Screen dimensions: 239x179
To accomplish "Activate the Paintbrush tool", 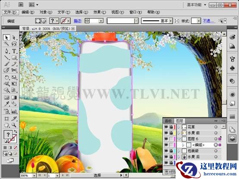I will tap(6, 64).
